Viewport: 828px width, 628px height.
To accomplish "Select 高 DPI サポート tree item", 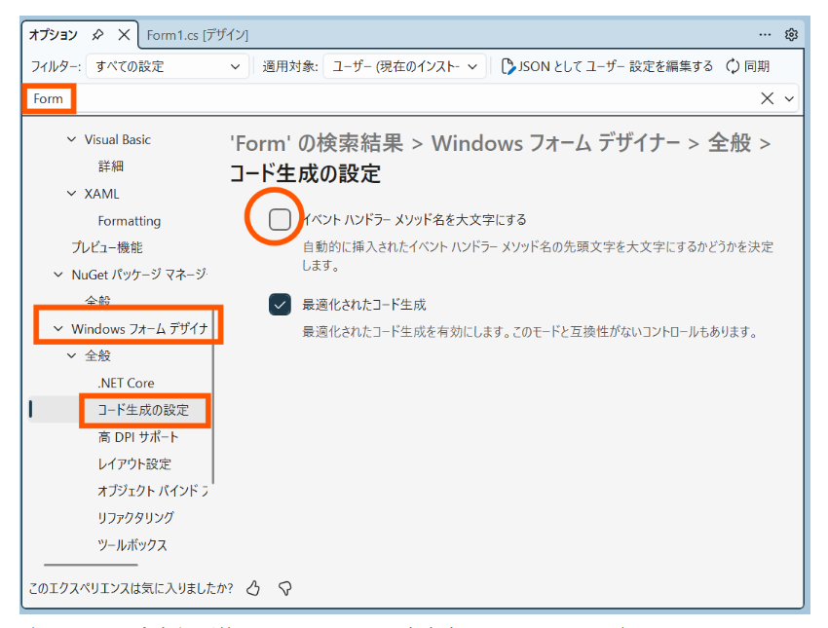I will coord(138,437).
